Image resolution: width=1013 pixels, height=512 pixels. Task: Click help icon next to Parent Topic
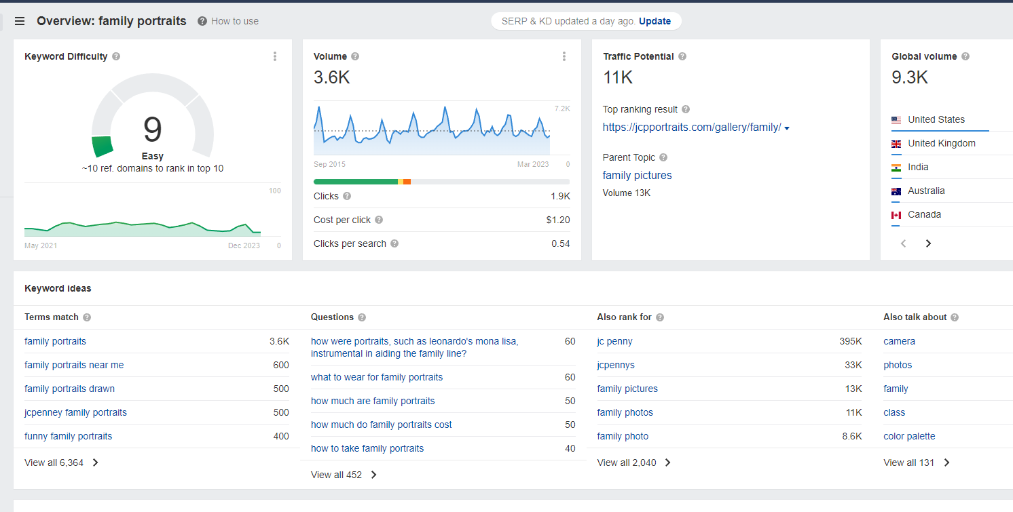[x=663, y=157]
